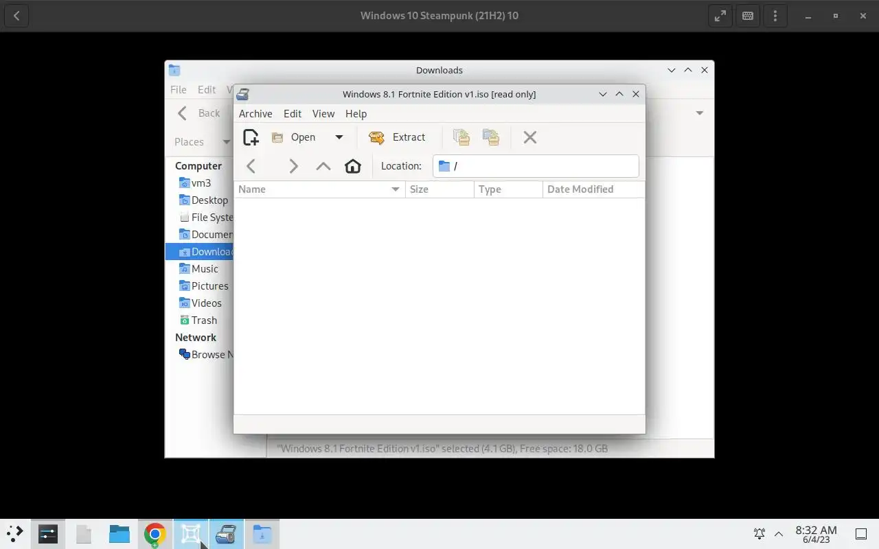The image size is (879, 549).
Task: Toggle fullscreen in the VM viewer top bar
Action: pos(720,16)
